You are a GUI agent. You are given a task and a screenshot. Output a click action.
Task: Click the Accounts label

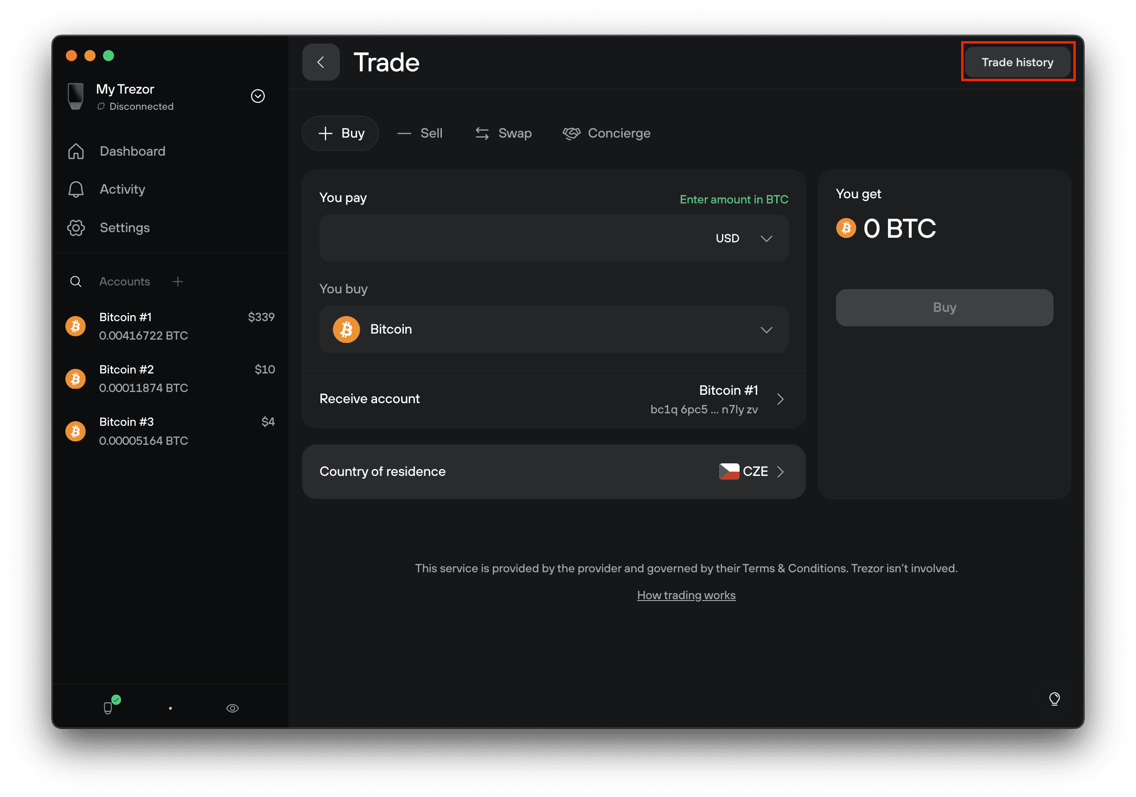coord(124,282)
